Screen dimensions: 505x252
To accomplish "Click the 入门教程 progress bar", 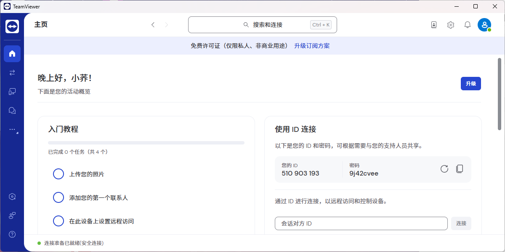I will coord(146,143).
